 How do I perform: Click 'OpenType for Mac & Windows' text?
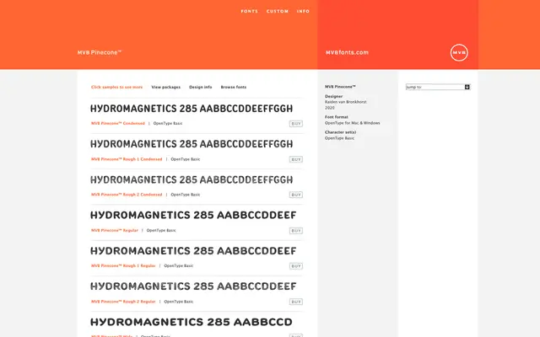click(353, 123)
